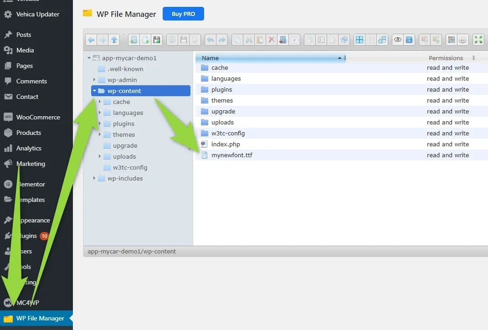Expand the themes subfolder arrow in tree
Screen dimensions: 488x330
tap(100, 134)
